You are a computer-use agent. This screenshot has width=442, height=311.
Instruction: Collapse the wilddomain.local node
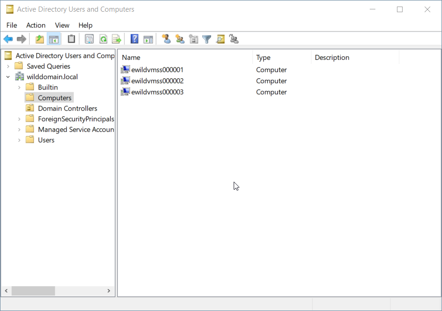click(8, 77)
